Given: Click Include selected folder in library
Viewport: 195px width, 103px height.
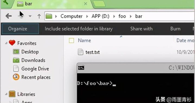Looking at the screenshot, I should (79, 29).
